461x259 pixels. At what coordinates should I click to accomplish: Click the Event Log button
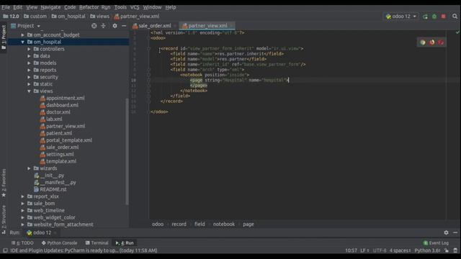(436, 243)
